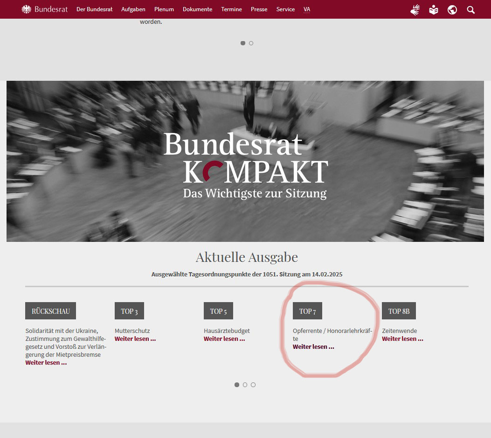
Task: Click the TOP 5 label button
Action: point(218,311)
